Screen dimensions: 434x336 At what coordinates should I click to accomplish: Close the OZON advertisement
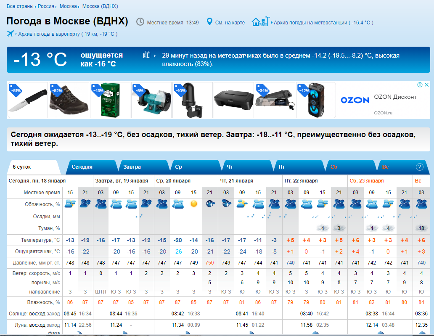[x=426, y=85]
